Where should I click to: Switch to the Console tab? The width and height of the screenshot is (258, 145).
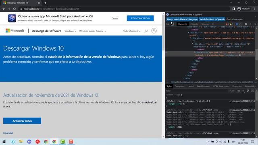194,24
